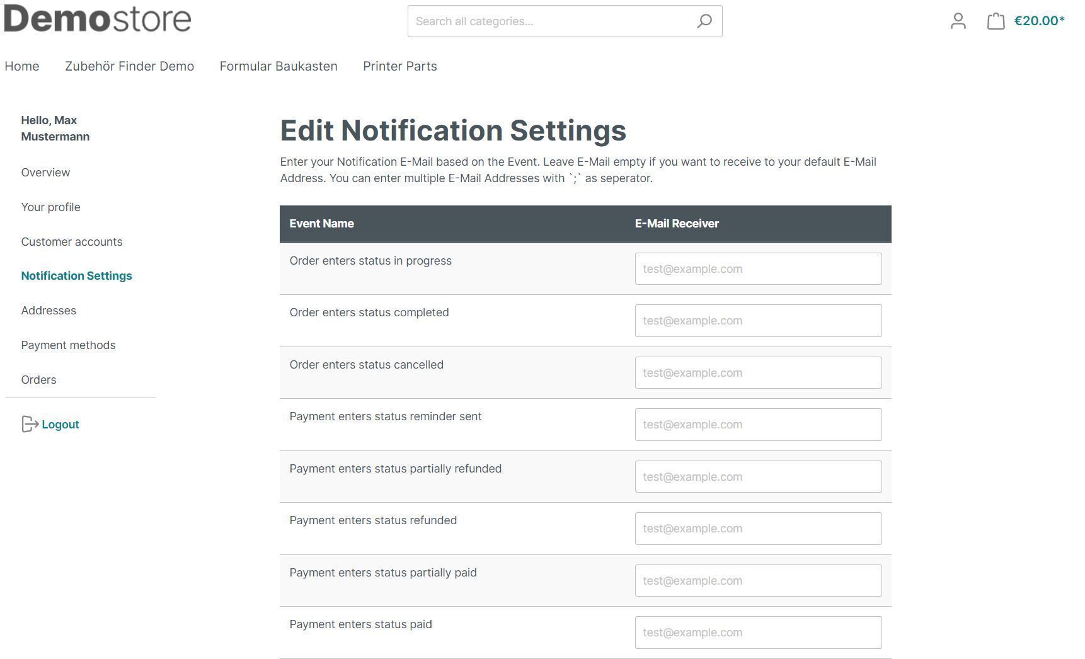
Task: Go to Addresses in the sidebar
Action: pyautogui.click(x=49, y=311)
